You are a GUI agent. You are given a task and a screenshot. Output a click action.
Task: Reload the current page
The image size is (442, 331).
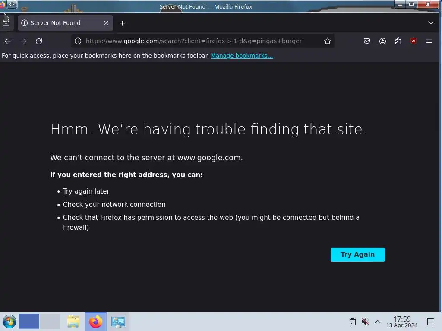tap(39, 41)
